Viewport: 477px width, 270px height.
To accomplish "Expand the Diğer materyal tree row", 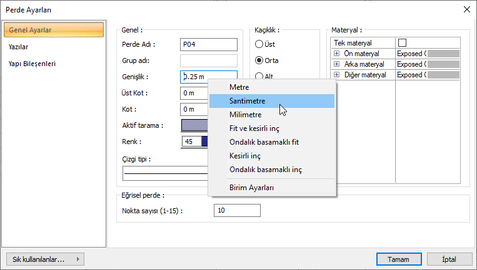I will [x=337, y=75].
